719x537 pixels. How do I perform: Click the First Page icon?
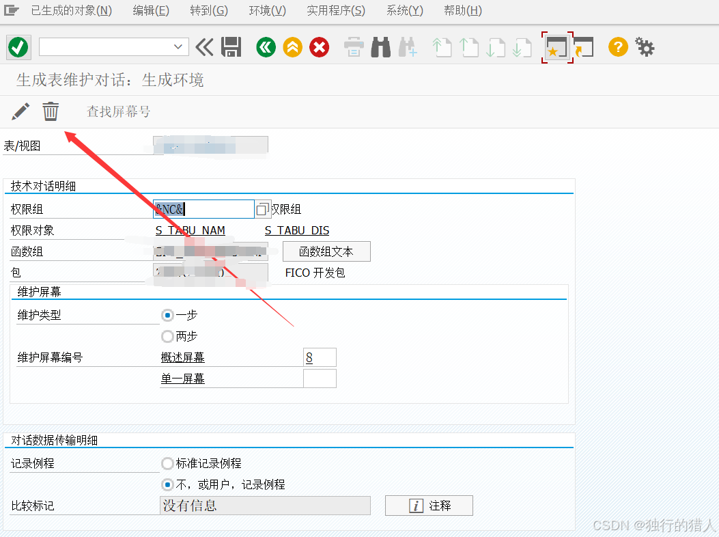[x=442, y=47]
